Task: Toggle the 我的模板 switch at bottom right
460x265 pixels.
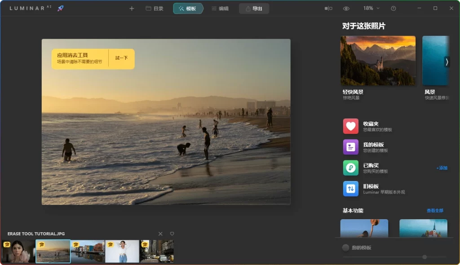Action: point(346,247)
